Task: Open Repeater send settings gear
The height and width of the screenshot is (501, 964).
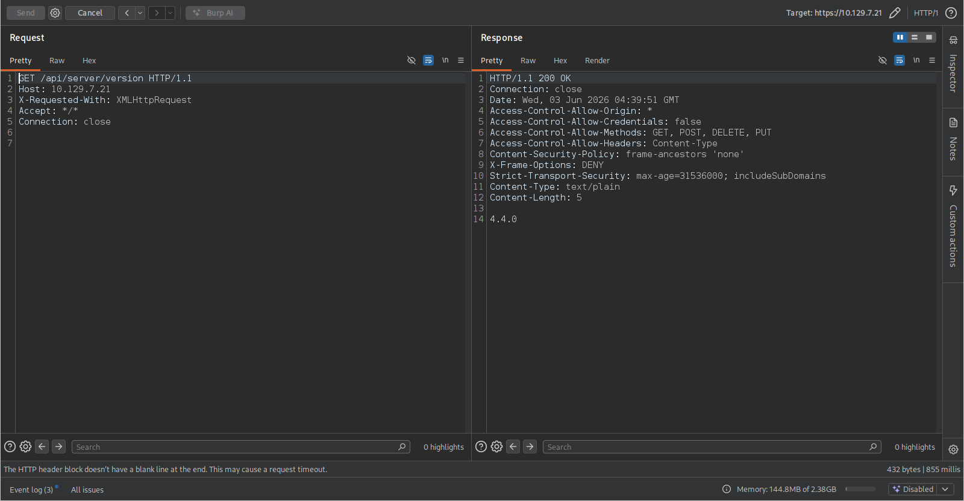Action: (55, 13)
